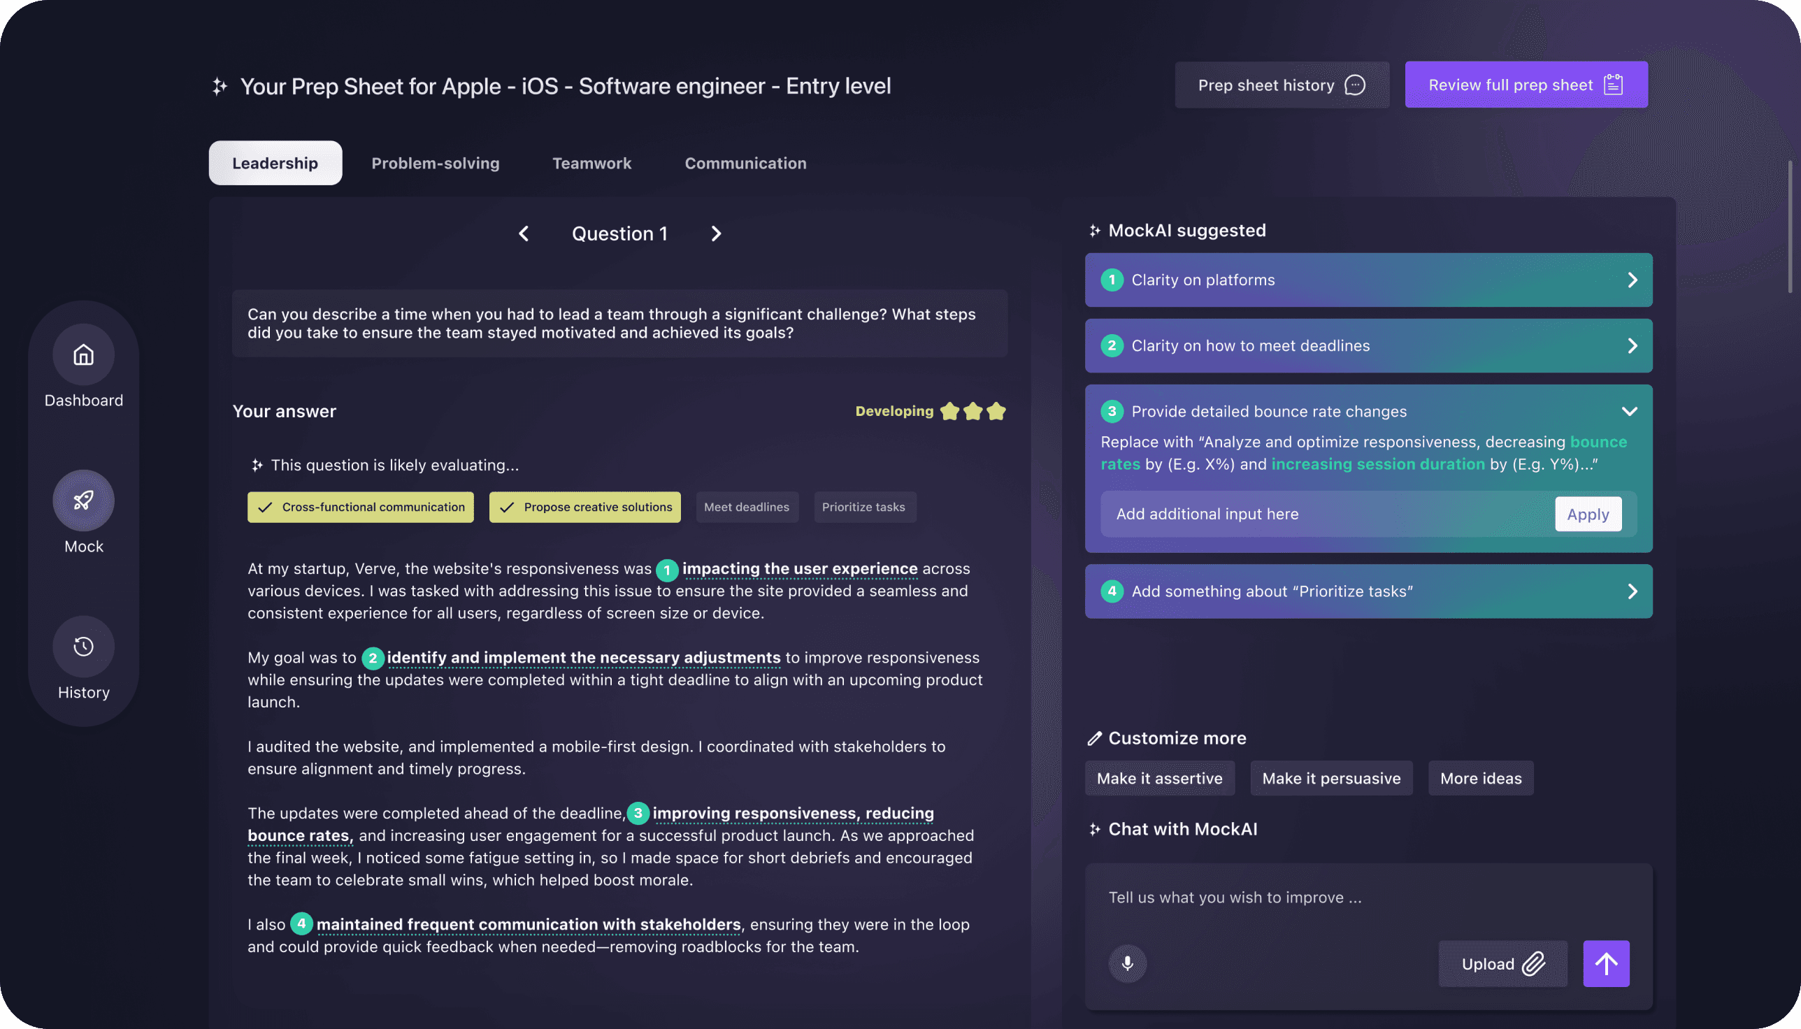Go to the next question arrow

pyautogui.click(x=716, y=233)
